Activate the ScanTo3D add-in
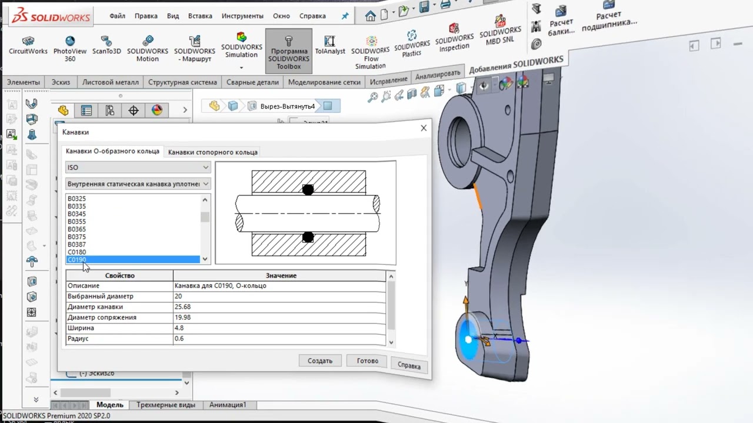This screenshot has width=753, height=423. click(x=106, y=45)
